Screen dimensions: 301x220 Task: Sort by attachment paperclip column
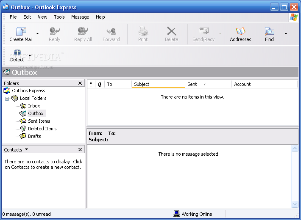pyautogui.click(x=100, y=84)
